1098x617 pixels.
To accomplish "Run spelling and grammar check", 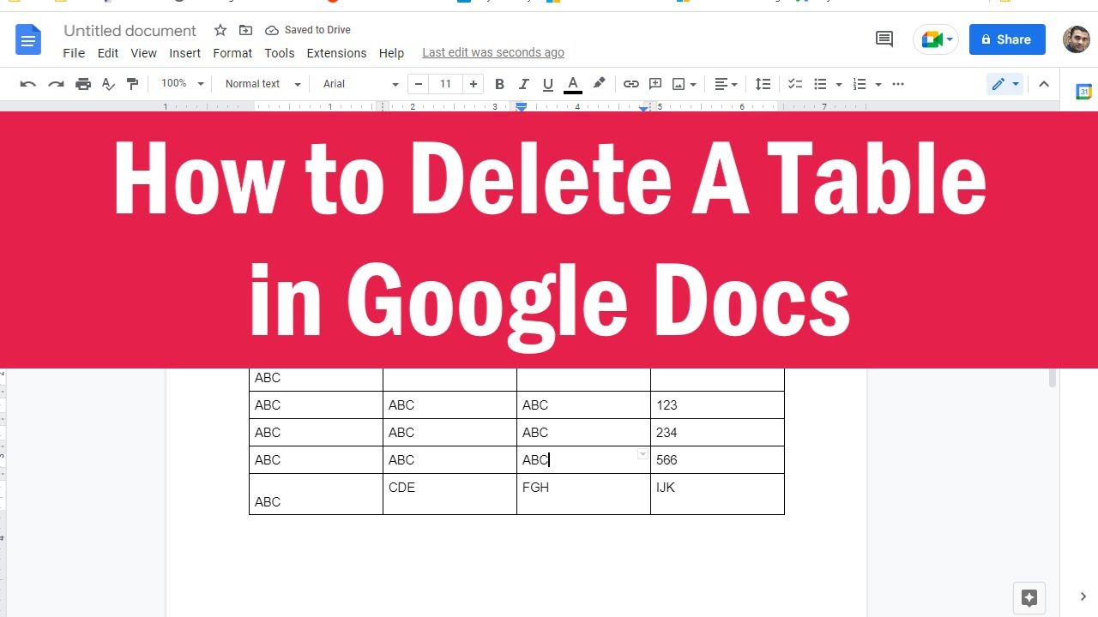I will [108, 84].
